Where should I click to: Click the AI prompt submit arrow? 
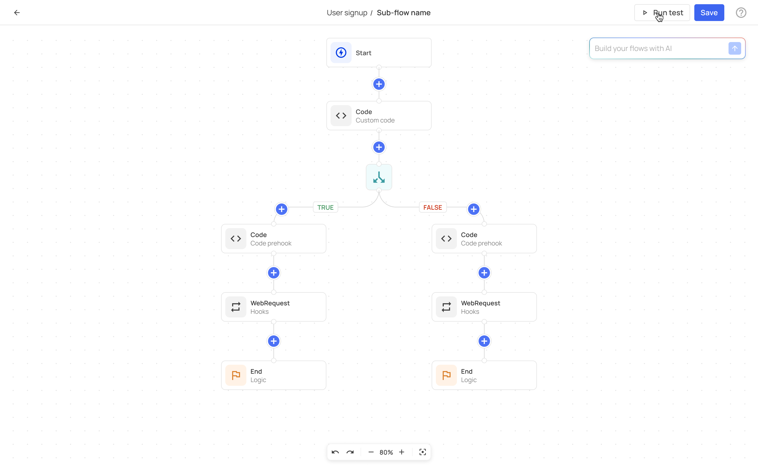735,48
